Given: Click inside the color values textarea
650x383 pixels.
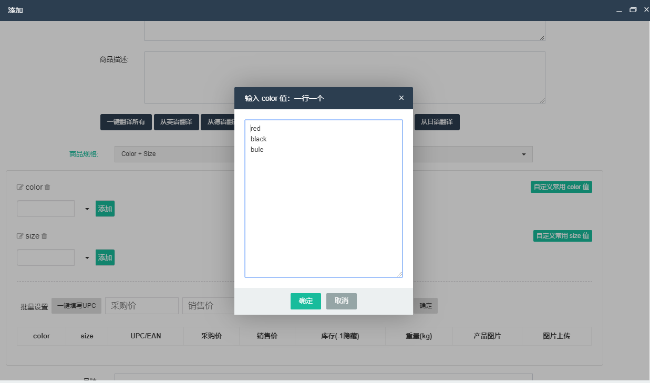Looking at the screenshot, I should coord(324,199).
